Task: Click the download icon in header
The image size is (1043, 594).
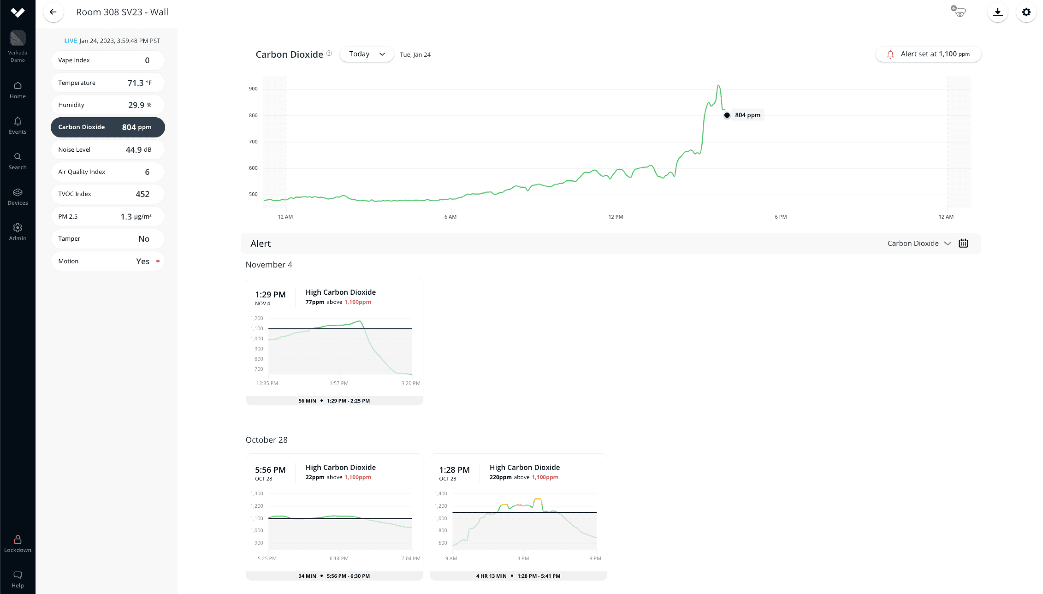Action: point(997,12)
